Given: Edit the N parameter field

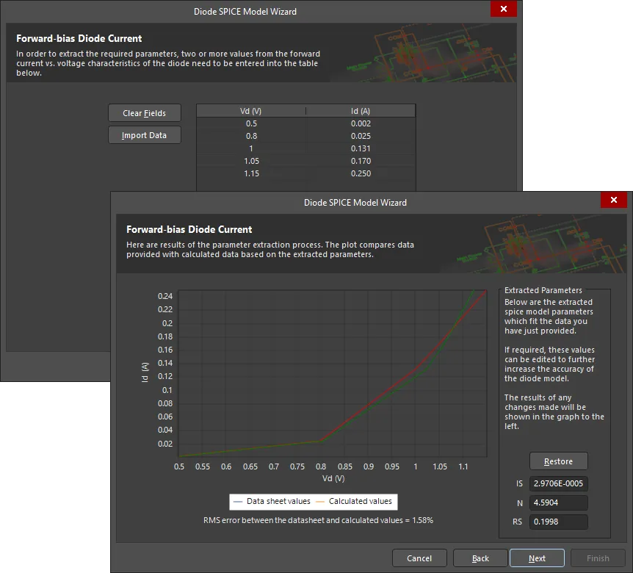Looking at the screenshot, I should (x=559, y=502).
